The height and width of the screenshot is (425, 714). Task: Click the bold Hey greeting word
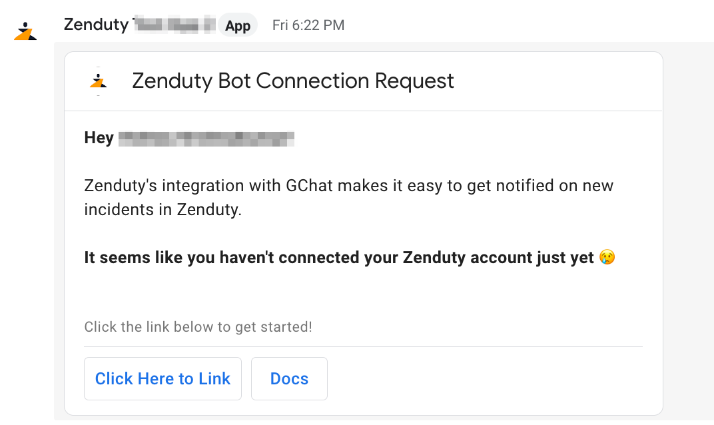[99, 138]
